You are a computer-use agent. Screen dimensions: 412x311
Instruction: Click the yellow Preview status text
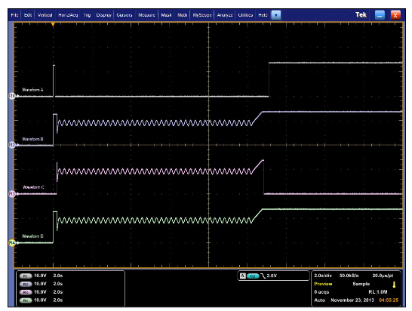[x=323, y=284]
